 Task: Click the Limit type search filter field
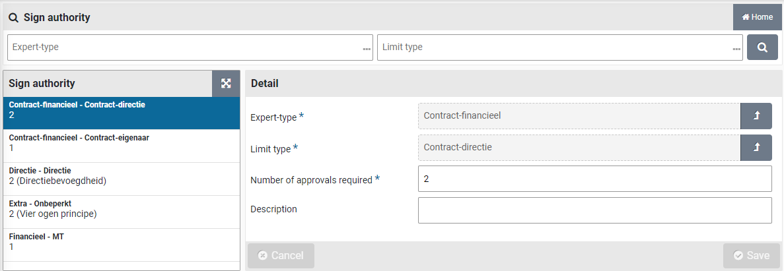pos(555,47)
